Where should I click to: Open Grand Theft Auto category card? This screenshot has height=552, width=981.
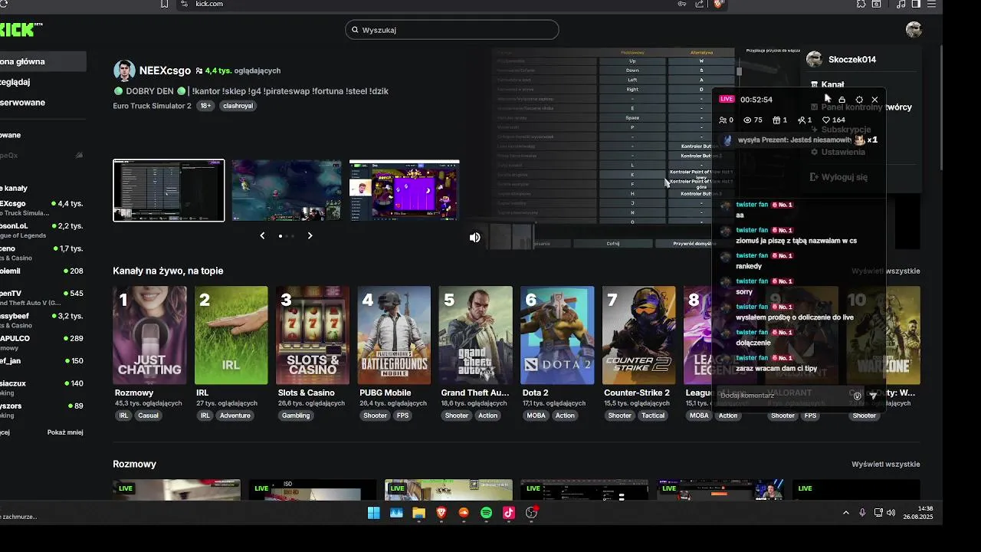coord(475,335)
